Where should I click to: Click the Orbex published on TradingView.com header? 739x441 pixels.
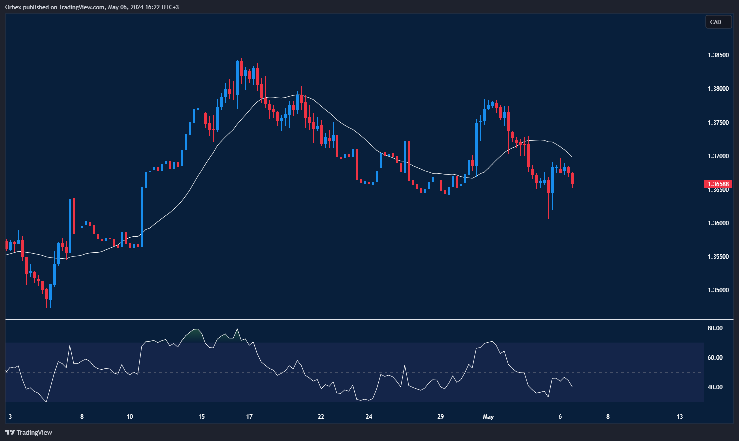(92, 7)
